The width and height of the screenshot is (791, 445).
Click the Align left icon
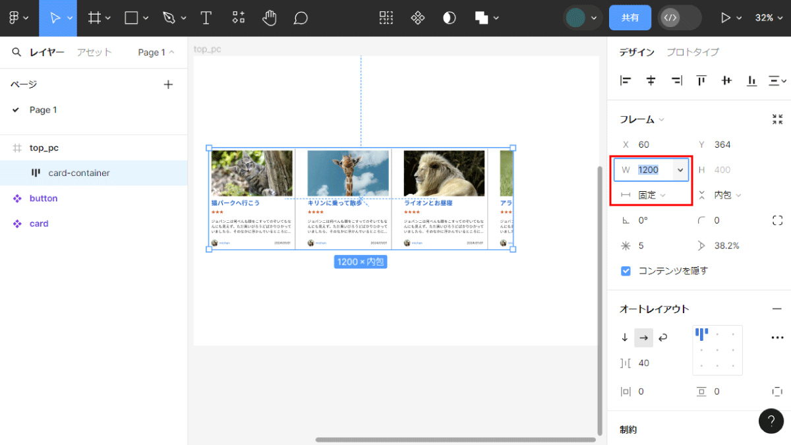point(626,80)
